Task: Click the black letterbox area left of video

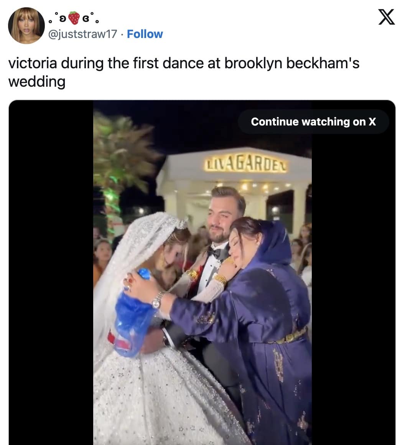Action: (51, 272)
